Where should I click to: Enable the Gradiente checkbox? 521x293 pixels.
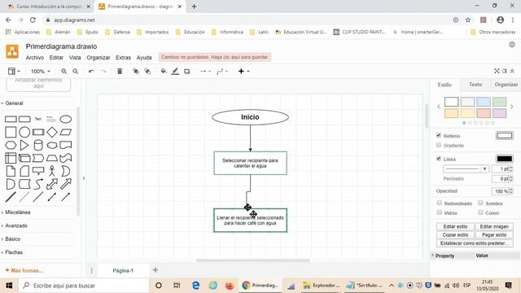(439, 145)
